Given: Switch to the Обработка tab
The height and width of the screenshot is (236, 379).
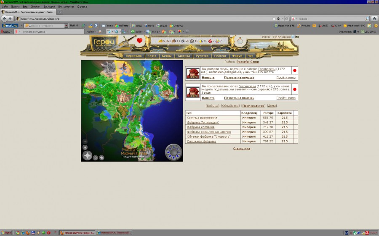Looking at the screenshot, I should (x=230, y=106).
